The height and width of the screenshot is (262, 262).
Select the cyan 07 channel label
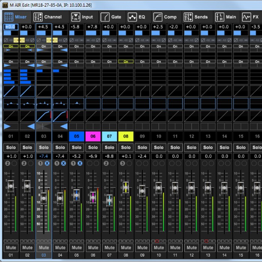click(109, 136)
